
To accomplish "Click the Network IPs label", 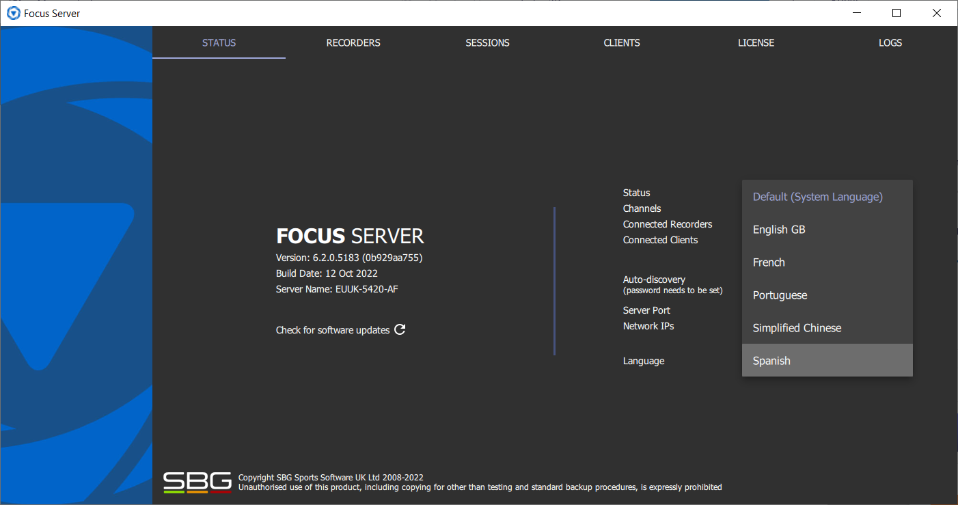I will (648, 326).
